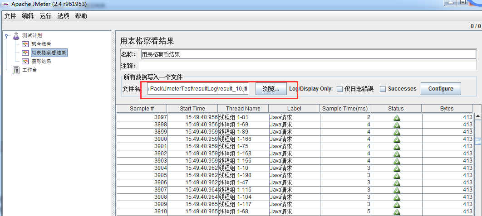Click the 工作台 clipboard icon
Screen dimensions: 482x216
16,70
